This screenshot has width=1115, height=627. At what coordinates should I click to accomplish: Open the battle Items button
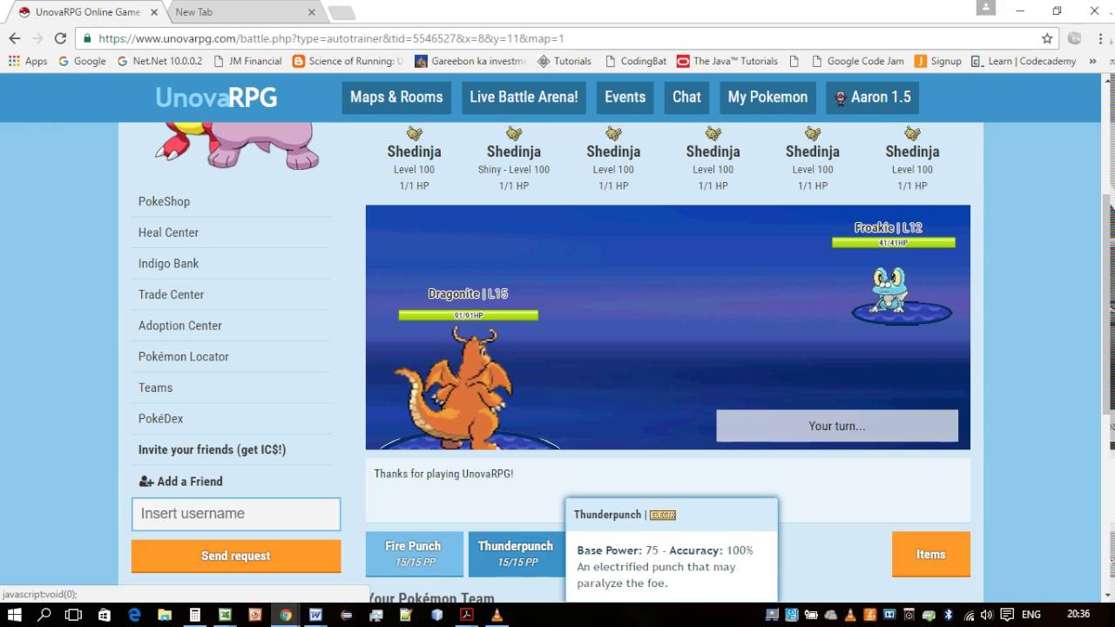[x=930, y=554]
